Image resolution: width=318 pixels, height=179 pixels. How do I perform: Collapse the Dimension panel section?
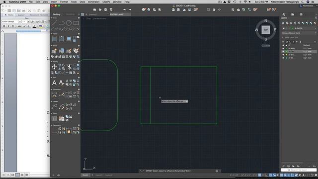click(51, 89)
